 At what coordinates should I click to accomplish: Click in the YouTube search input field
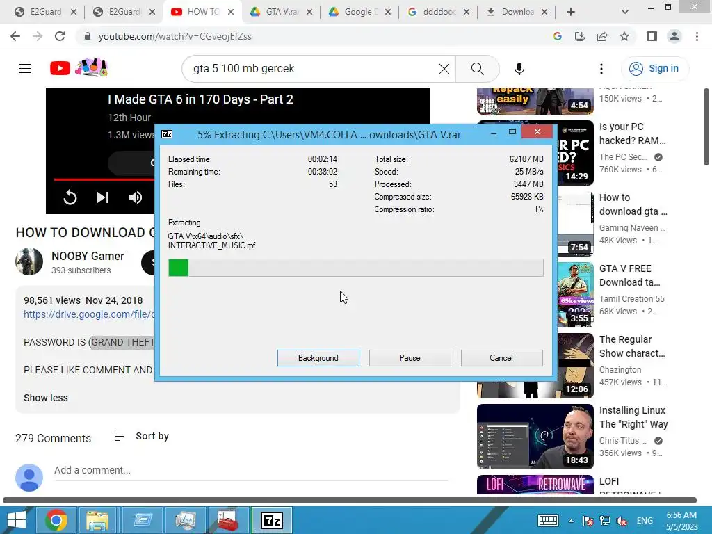pos(314,69)
